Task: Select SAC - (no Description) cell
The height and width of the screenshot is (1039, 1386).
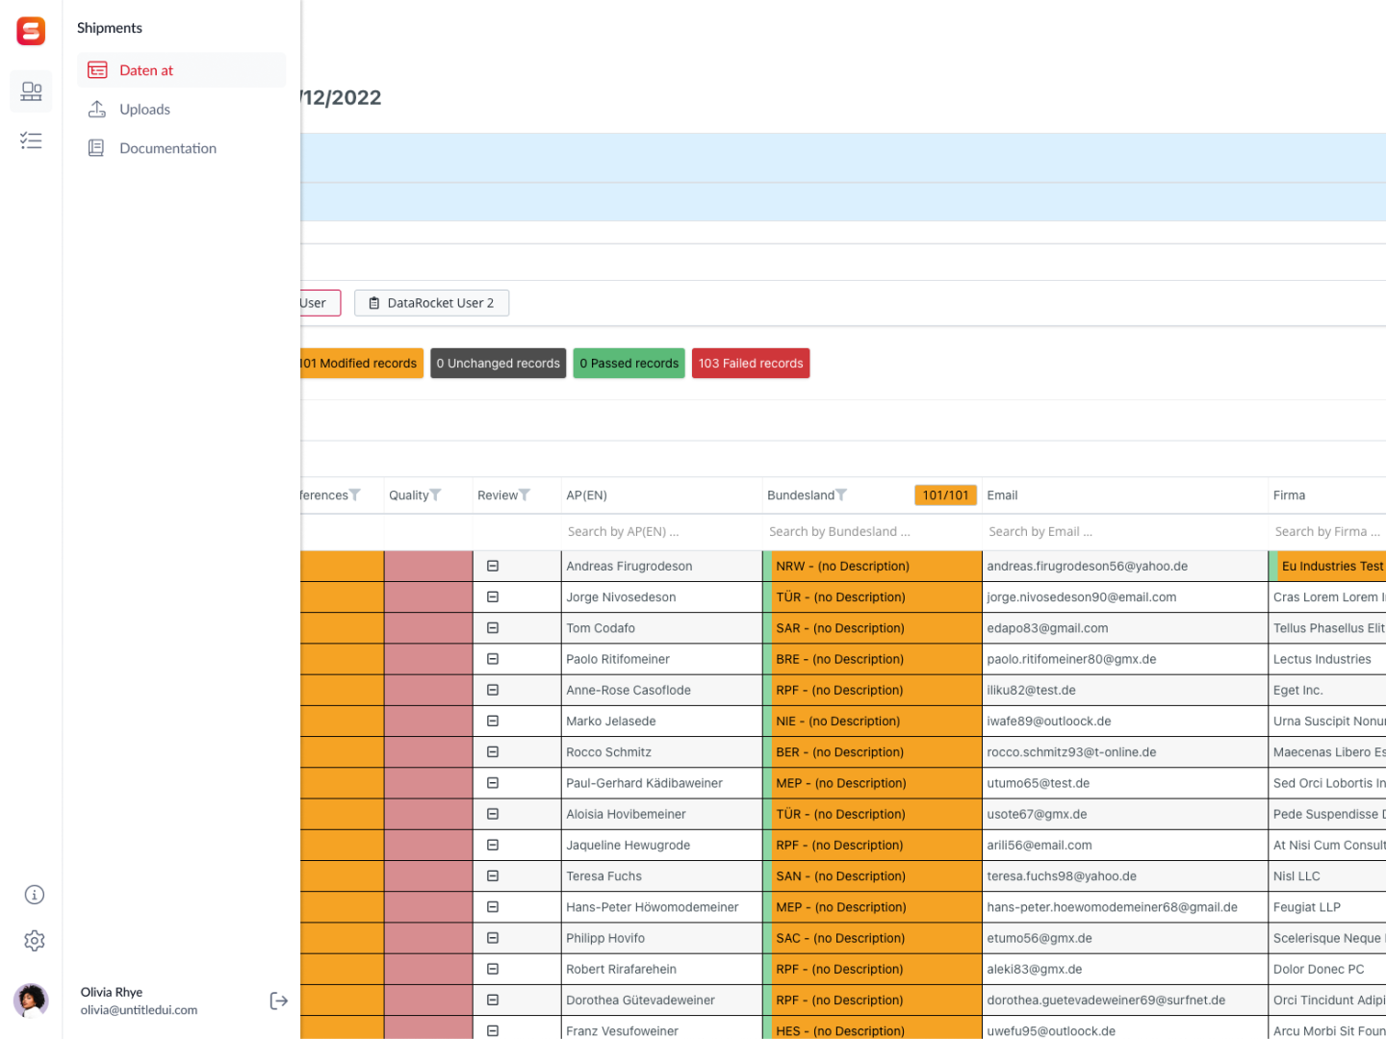Action: [872, 938]
